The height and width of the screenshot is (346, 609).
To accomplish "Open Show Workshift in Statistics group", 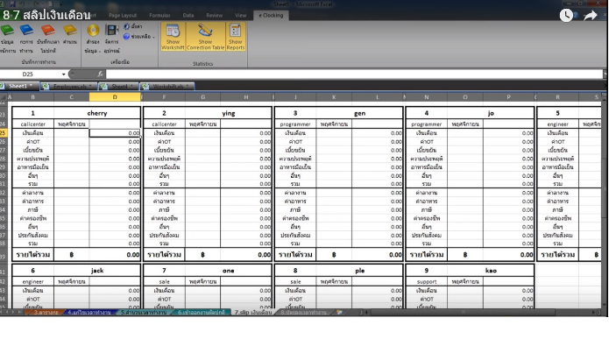I will click(x=173, y=37).
